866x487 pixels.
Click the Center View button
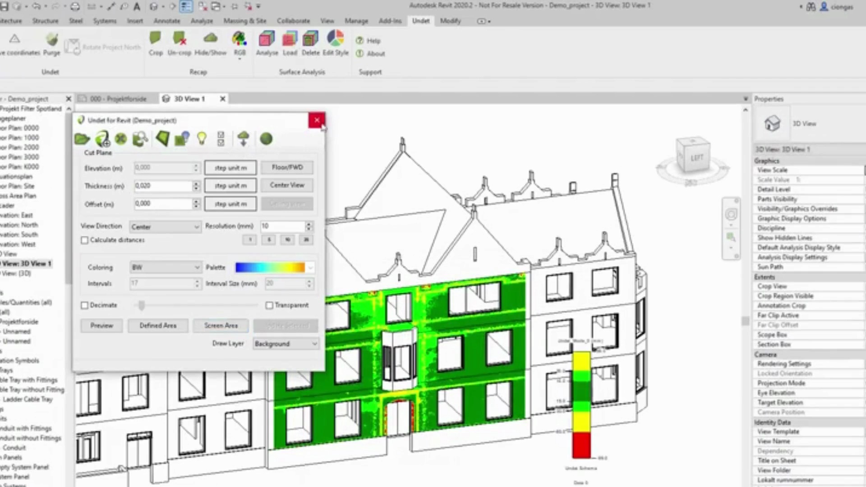tap(287, 185)
